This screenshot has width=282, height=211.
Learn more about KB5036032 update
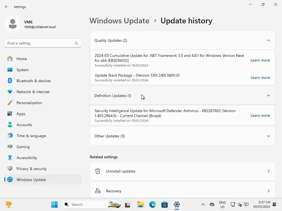[x=260, y=60]
